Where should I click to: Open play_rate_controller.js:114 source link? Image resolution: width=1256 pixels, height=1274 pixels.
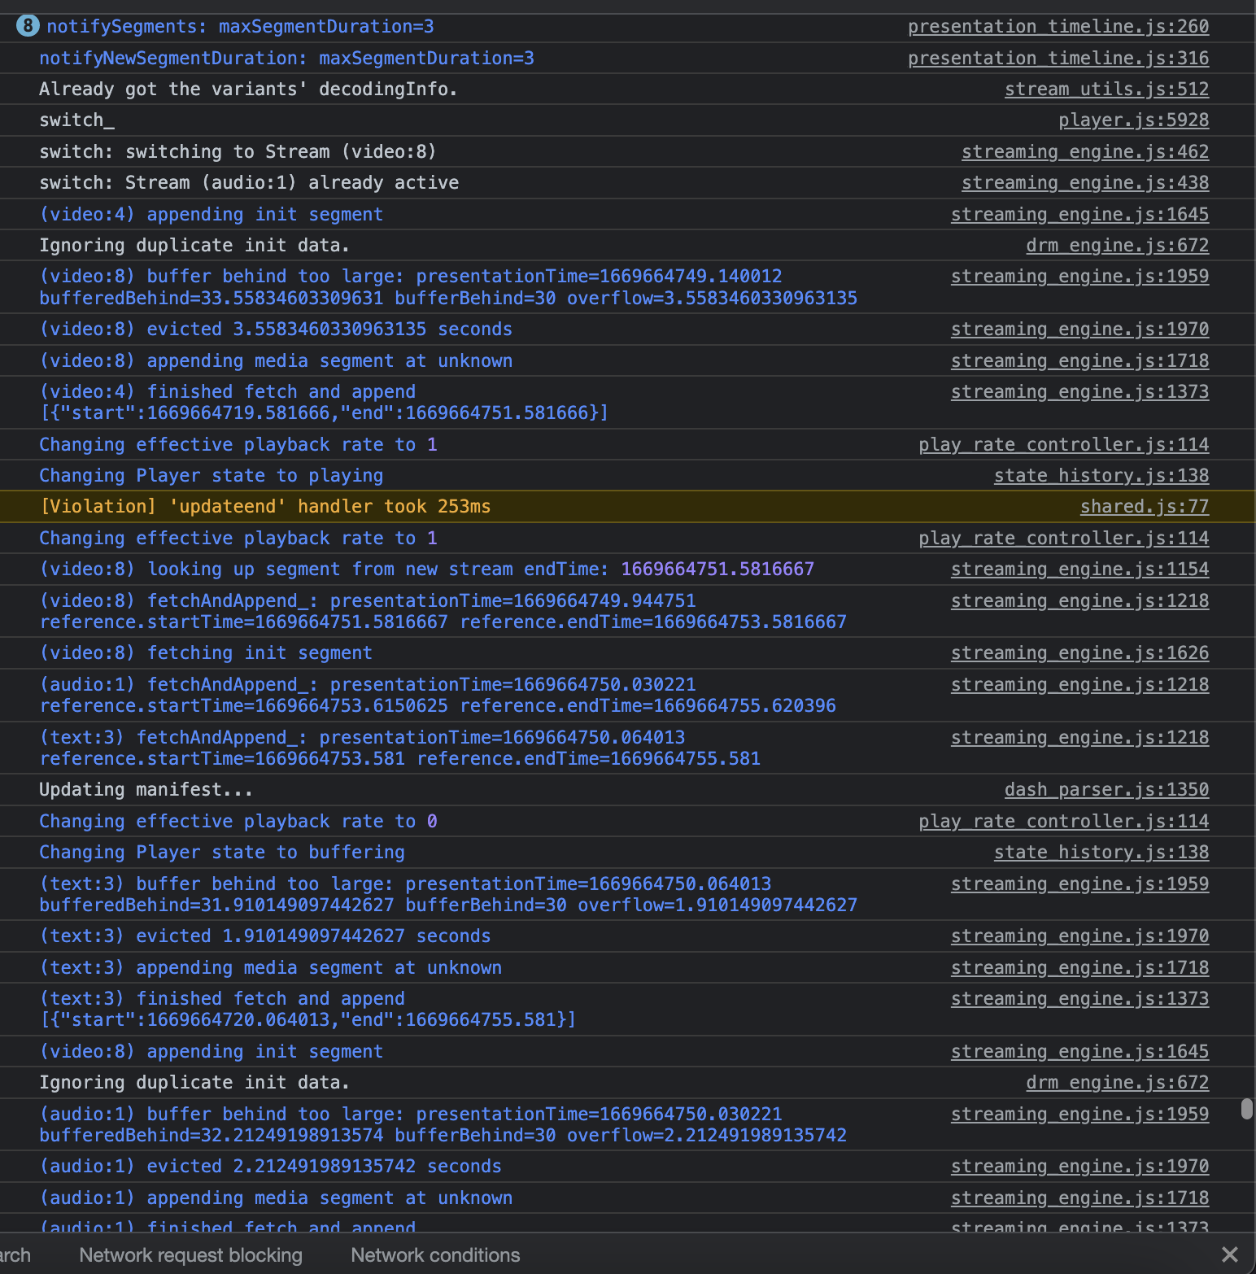point(1063,444)
